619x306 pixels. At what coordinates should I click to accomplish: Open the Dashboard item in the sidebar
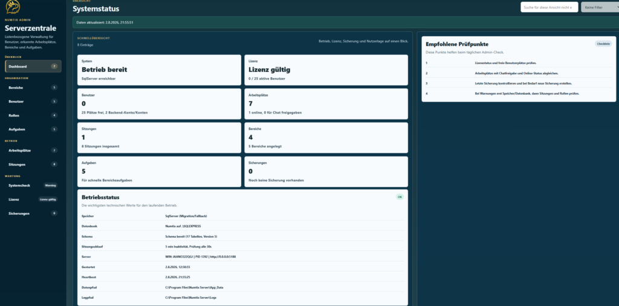[x=33, y=66]
